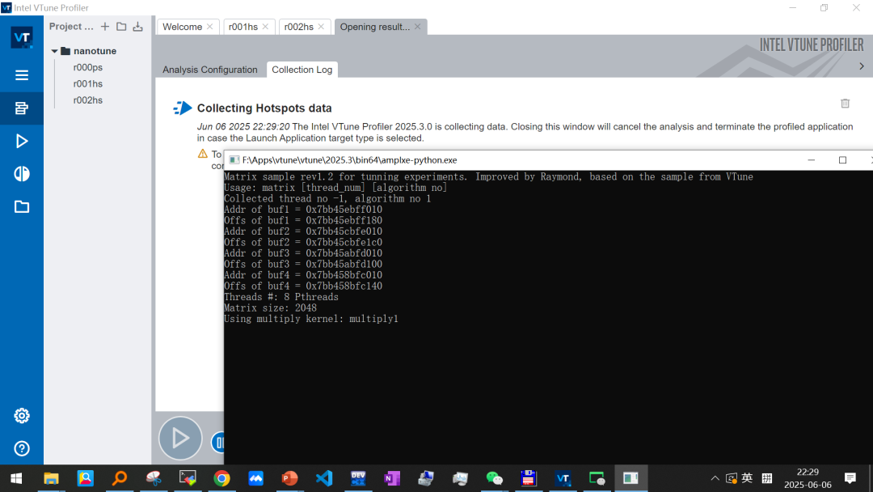Screen dimensions: 873x492
Task: Open File Explorer from the taskbar
Action: pyautogui.click(x=51, y=478)
